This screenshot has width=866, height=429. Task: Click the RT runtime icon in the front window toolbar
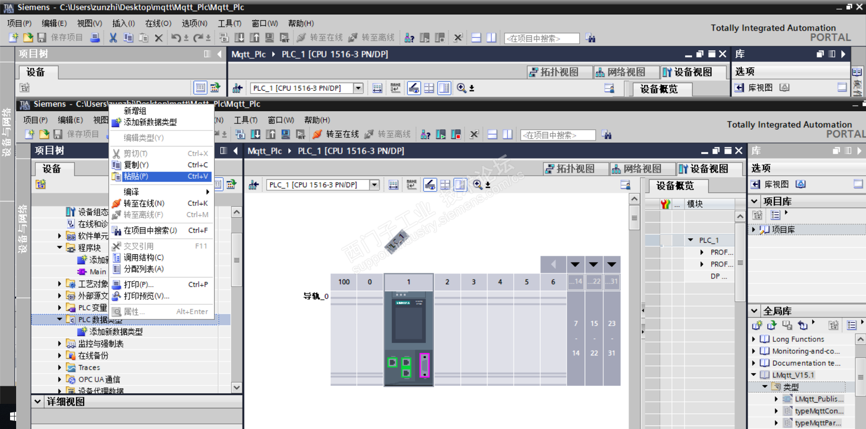point(301,134)
